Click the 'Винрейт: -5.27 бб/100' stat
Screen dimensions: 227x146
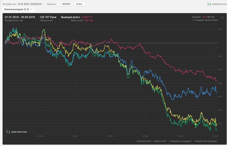pos(203,17)
